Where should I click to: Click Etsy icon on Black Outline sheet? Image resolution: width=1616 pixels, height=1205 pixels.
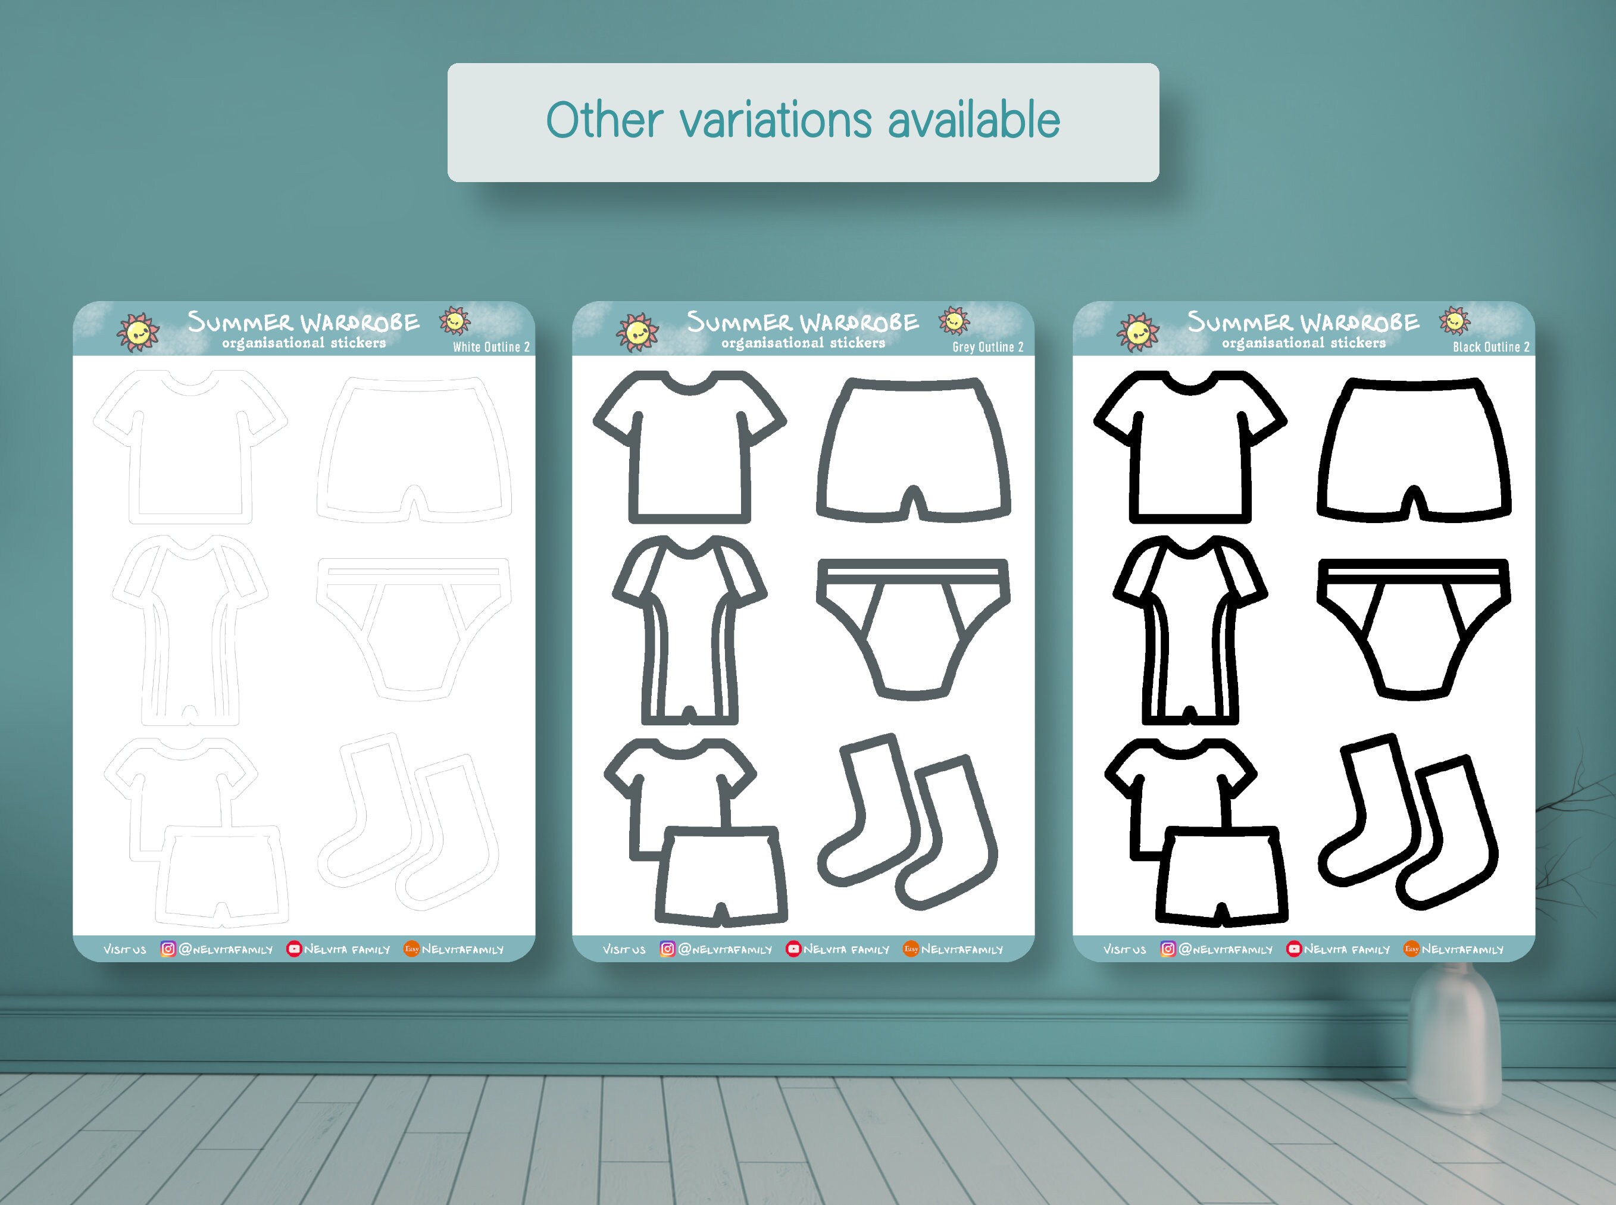point(1411,949)
